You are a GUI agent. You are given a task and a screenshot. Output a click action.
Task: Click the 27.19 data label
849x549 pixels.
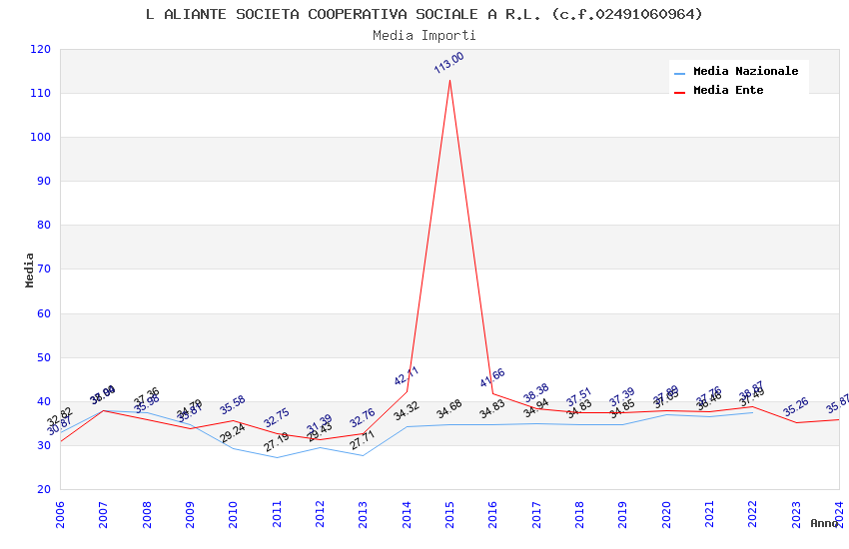276,442
